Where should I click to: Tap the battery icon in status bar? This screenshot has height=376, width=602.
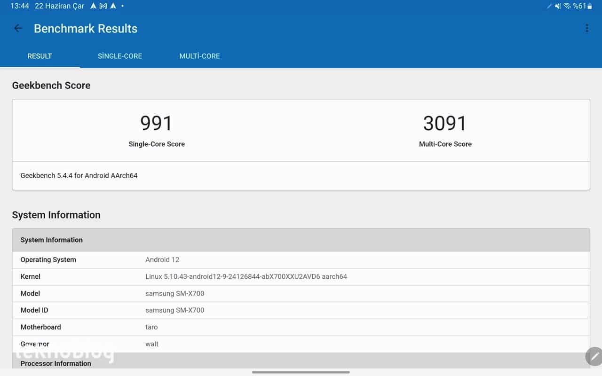point(590,6)
